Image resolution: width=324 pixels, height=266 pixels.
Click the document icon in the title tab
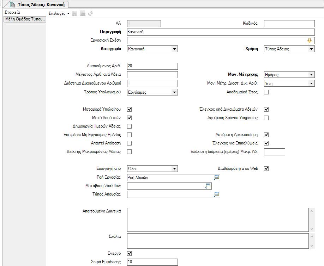(x=12, y=5)
